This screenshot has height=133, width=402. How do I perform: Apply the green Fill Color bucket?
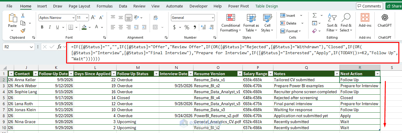pos(84,27)
